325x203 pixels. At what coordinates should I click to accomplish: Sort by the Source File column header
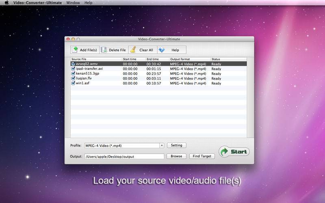[x=96, y=59]
